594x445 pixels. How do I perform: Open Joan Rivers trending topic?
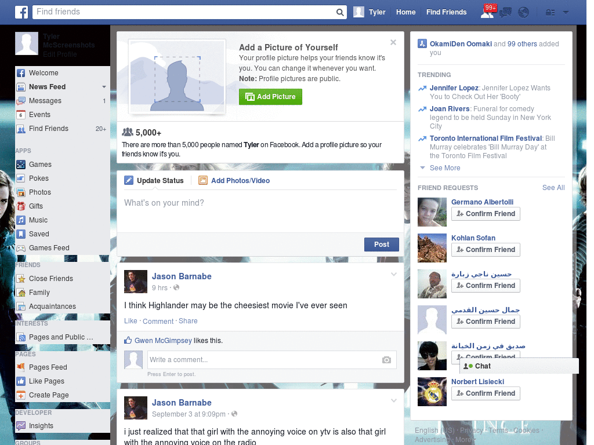pyautogui.click(x=450, y=108)
